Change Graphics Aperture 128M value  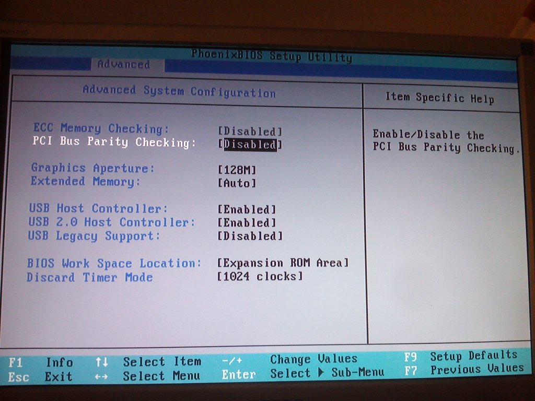click(x=237, y=170)
